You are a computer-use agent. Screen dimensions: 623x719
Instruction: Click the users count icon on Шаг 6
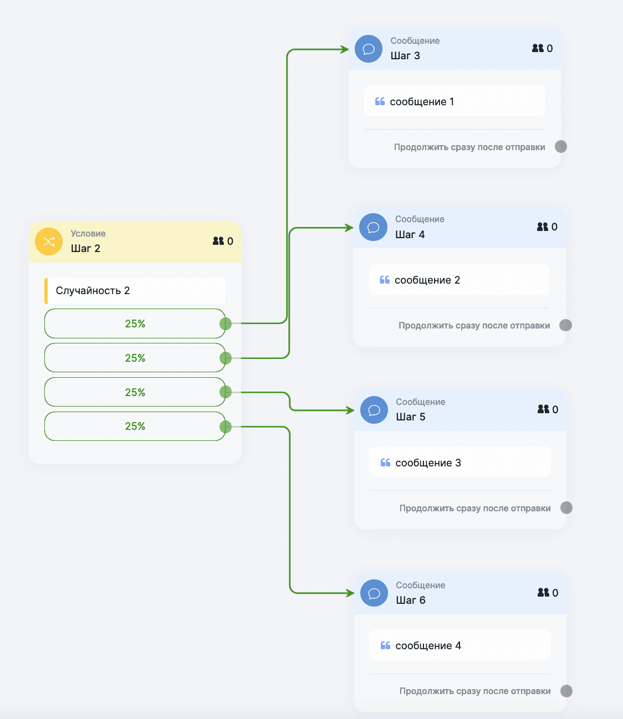click(x=543, y=593)
